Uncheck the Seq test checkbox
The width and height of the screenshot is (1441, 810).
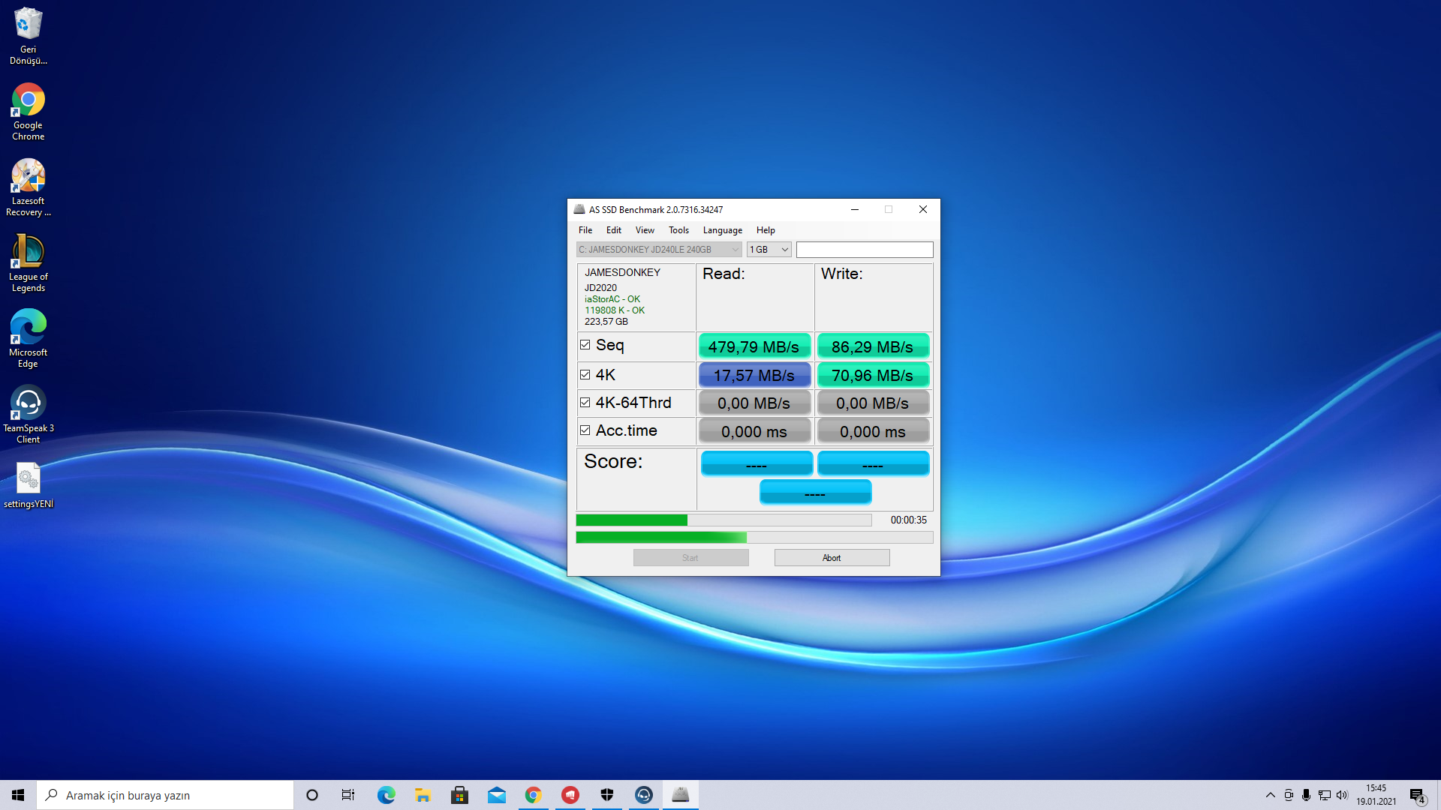tap(585, 345)
